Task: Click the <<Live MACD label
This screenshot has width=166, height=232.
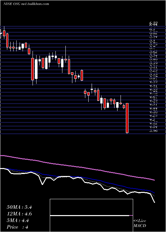Action: pos(140,223)
